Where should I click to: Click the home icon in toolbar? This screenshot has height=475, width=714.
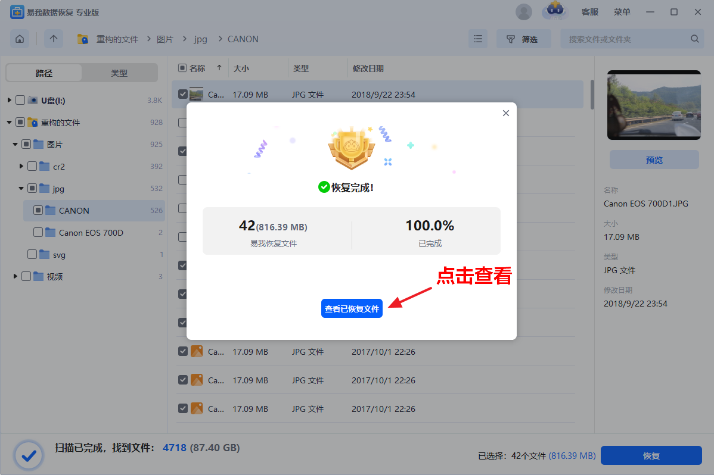pyautogui.click(x=20, y=39)
